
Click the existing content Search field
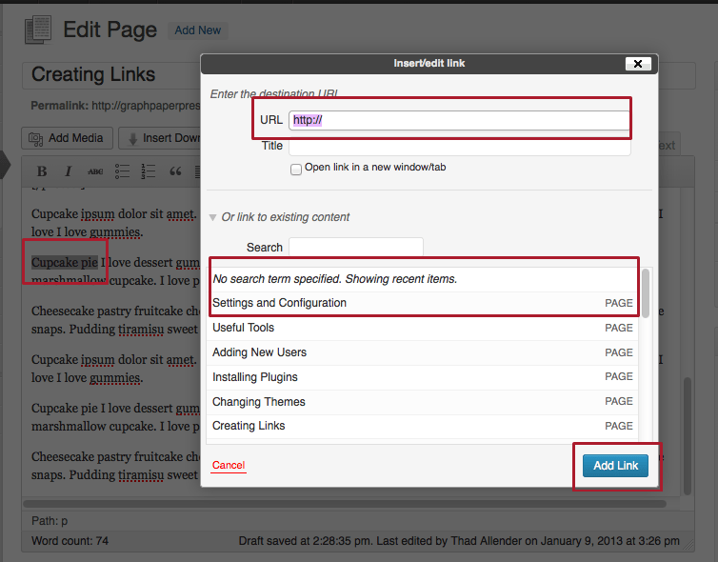pyautogui.click(x=356, y=248)
